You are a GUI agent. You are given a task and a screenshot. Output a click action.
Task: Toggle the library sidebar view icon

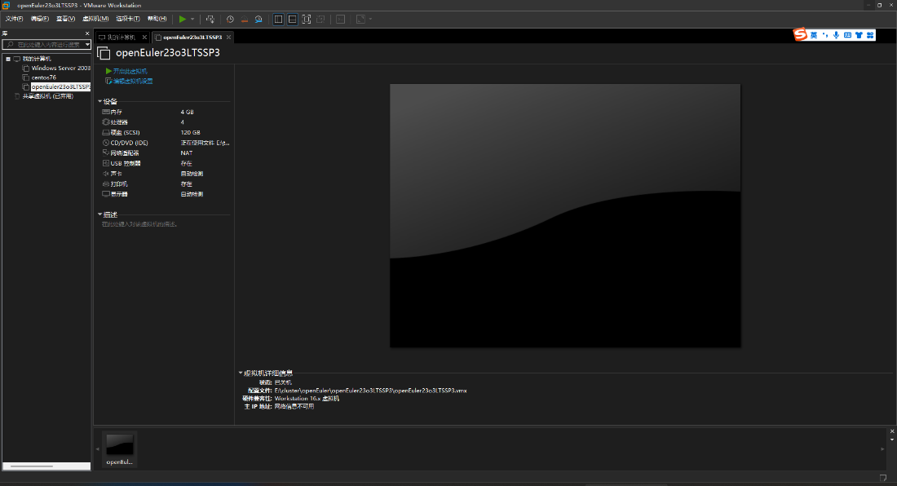(278, 19)
